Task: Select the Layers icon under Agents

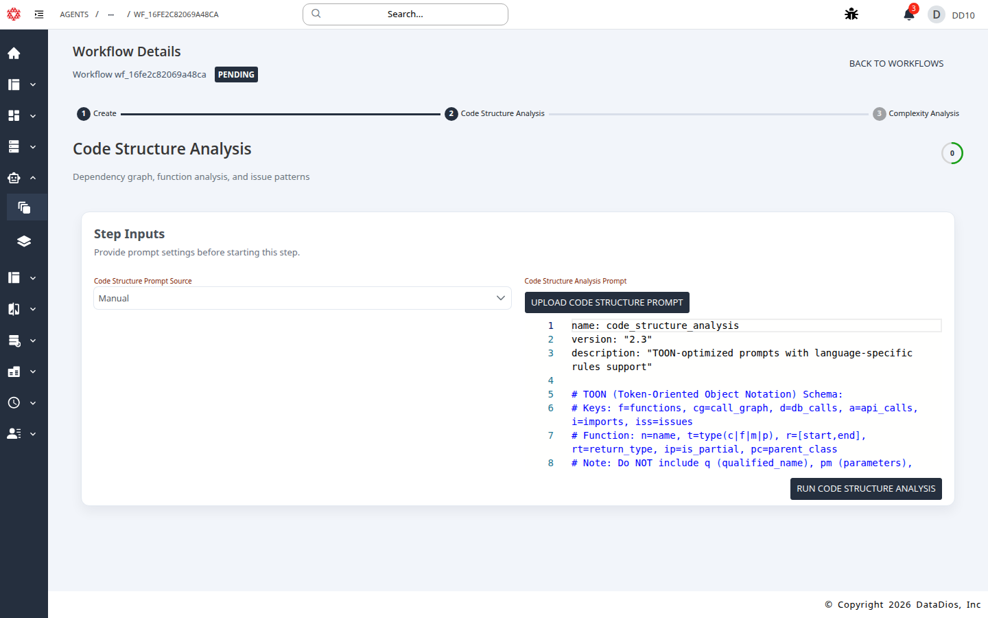Action: (x=24, y=241)
